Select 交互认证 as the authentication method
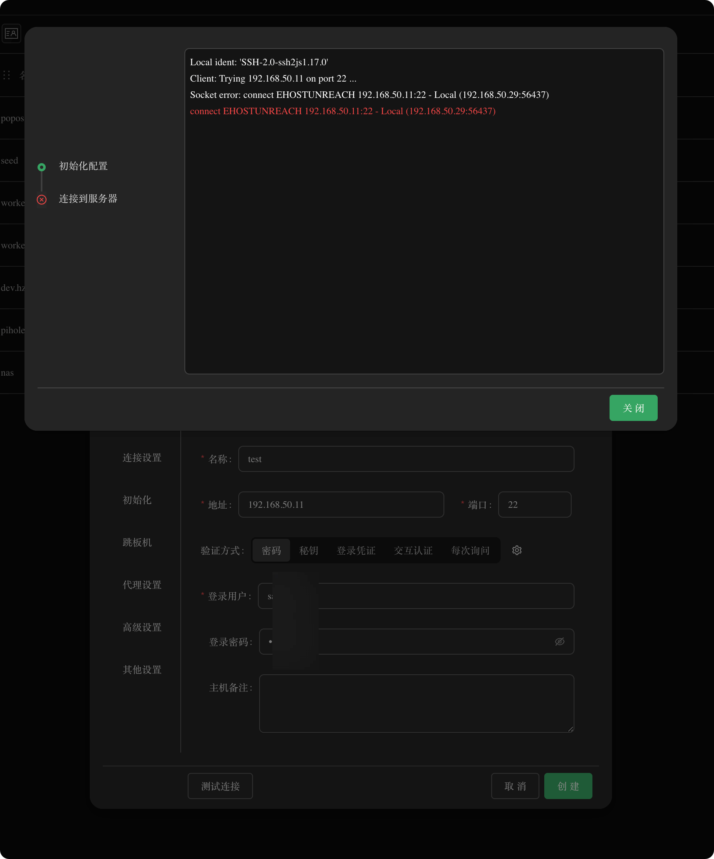 point(413,550)
